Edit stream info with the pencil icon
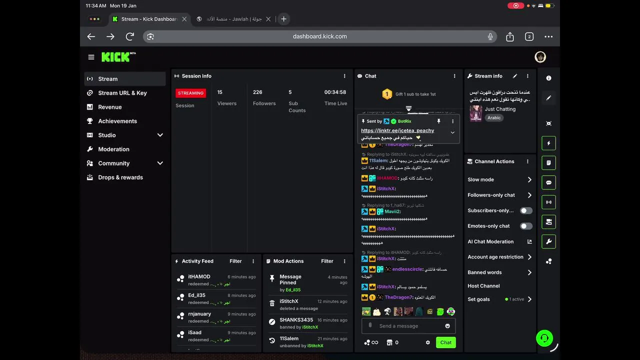The image size is (640, 360). (x=515, y=76)
